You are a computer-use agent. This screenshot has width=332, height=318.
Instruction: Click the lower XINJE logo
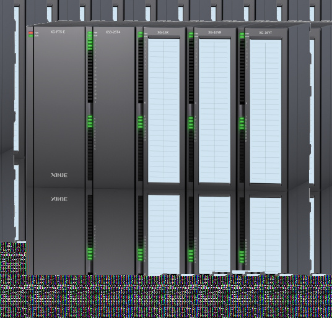59,199
